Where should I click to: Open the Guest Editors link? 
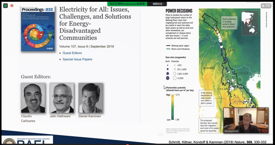click(72, 53)
